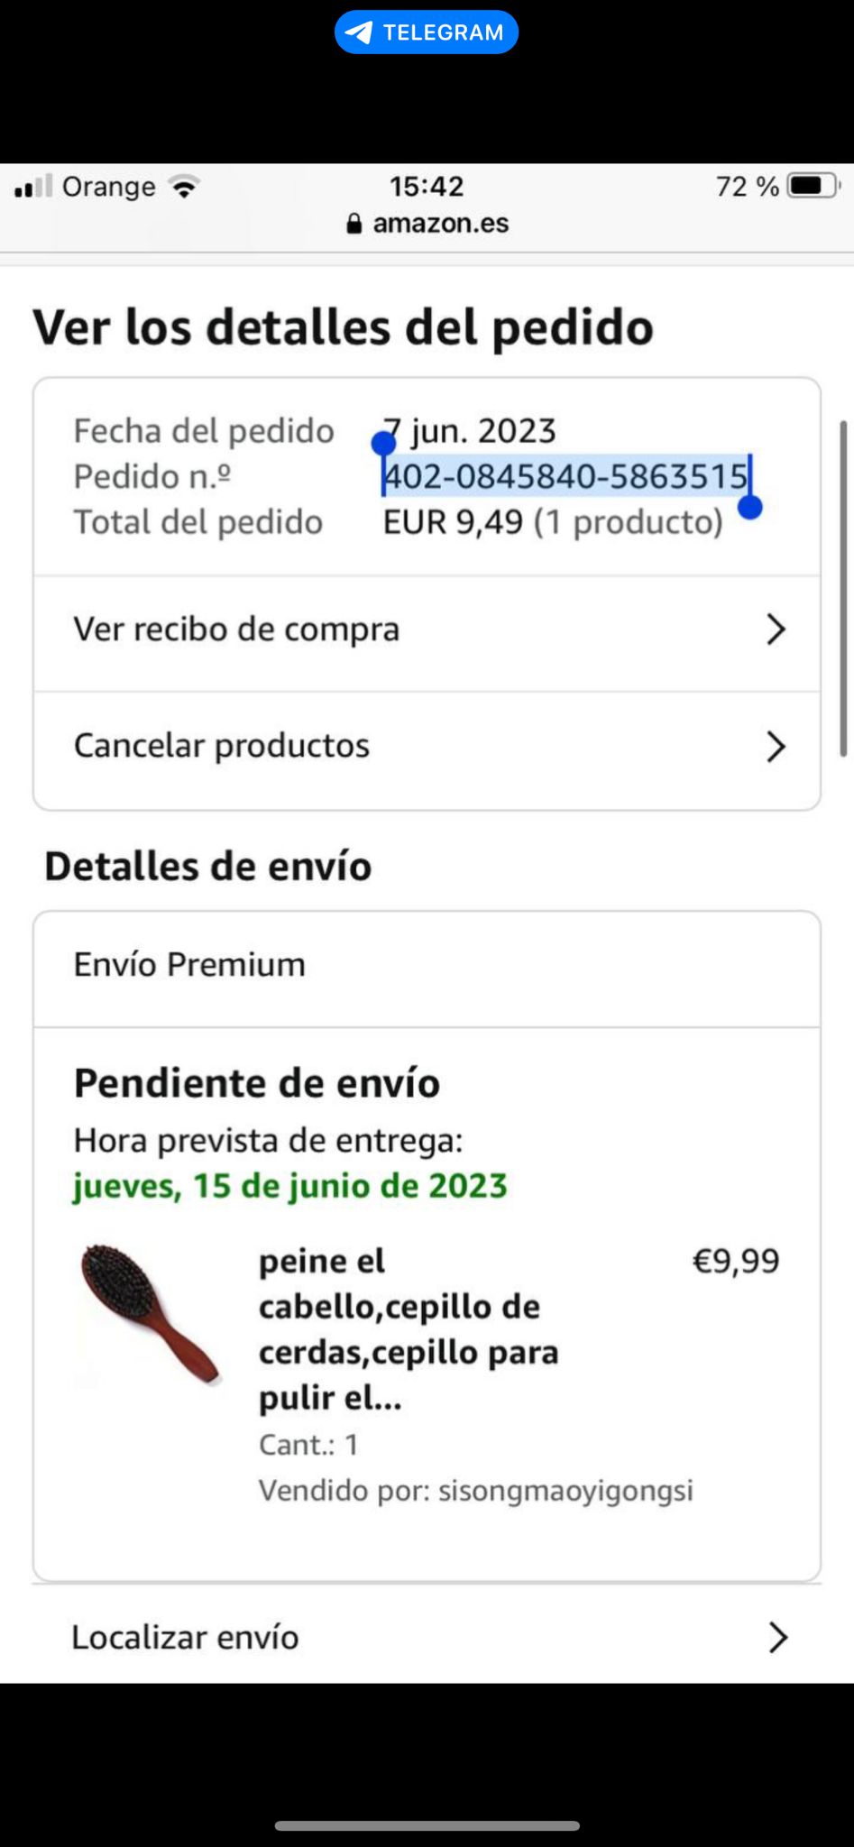Viewport: 854px width, 1847px height.
Task: Open Ver recibo de compra
Action: pyautogui.click(x=236, y=629)
